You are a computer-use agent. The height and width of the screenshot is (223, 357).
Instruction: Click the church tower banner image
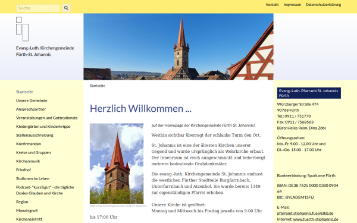178,46
